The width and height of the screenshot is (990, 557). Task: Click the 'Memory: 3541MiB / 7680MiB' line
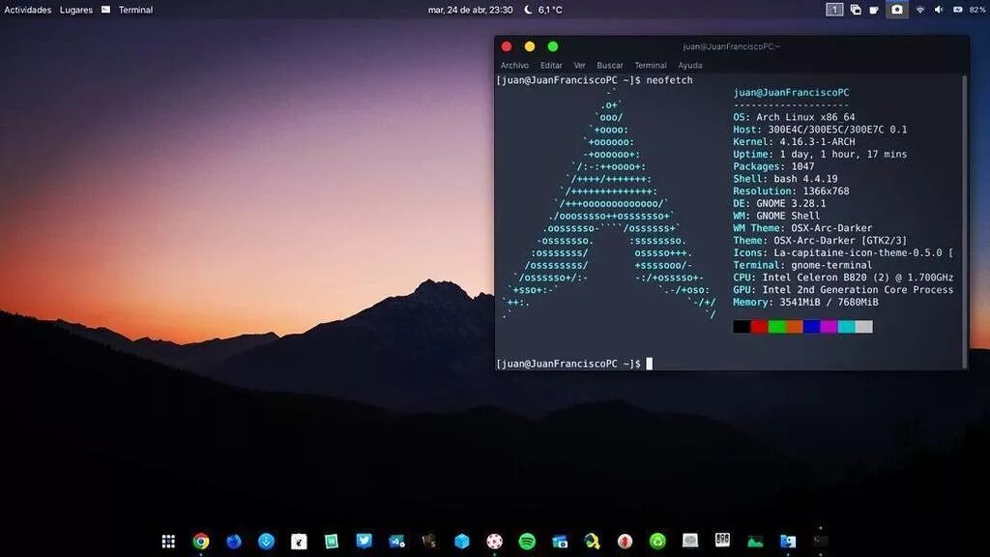click(x=805, y=302)
